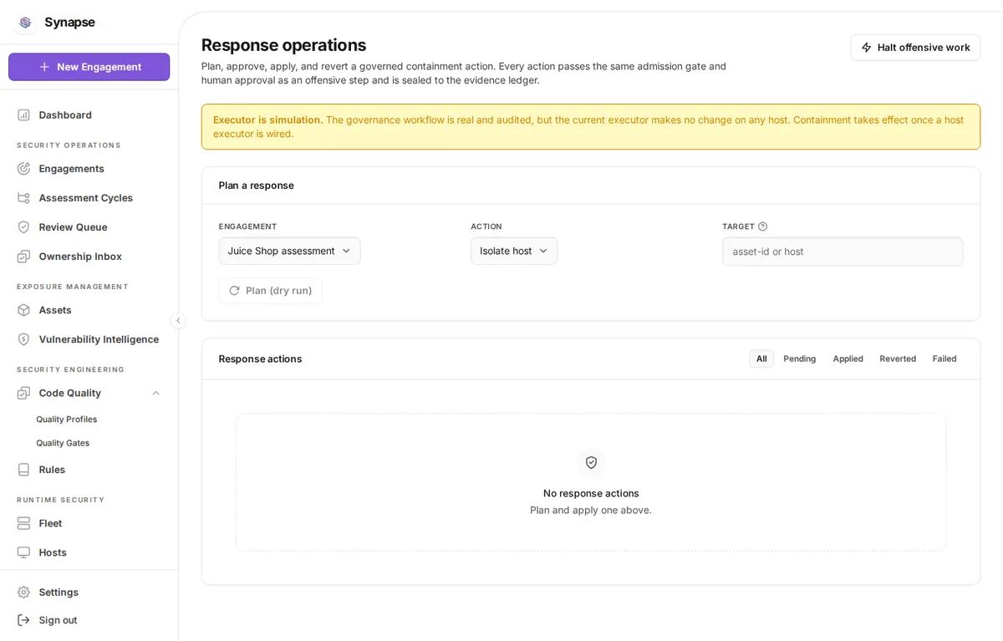
Task: Click the Synapse logo icon
Action: (25, 23)
